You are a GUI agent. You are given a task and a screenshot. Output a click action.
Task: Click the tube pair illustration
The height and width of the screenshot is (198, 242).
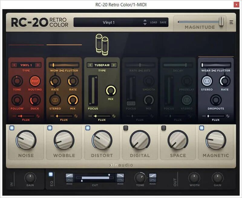click(102, 45)
